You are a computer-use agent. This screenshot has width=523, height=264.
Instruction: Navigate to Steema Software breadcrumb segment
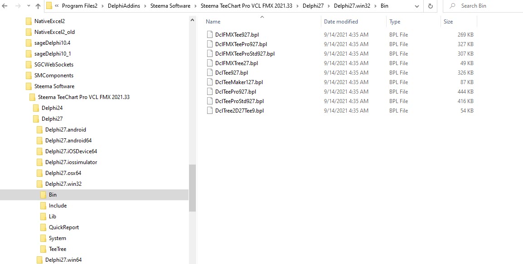point(170,6)
